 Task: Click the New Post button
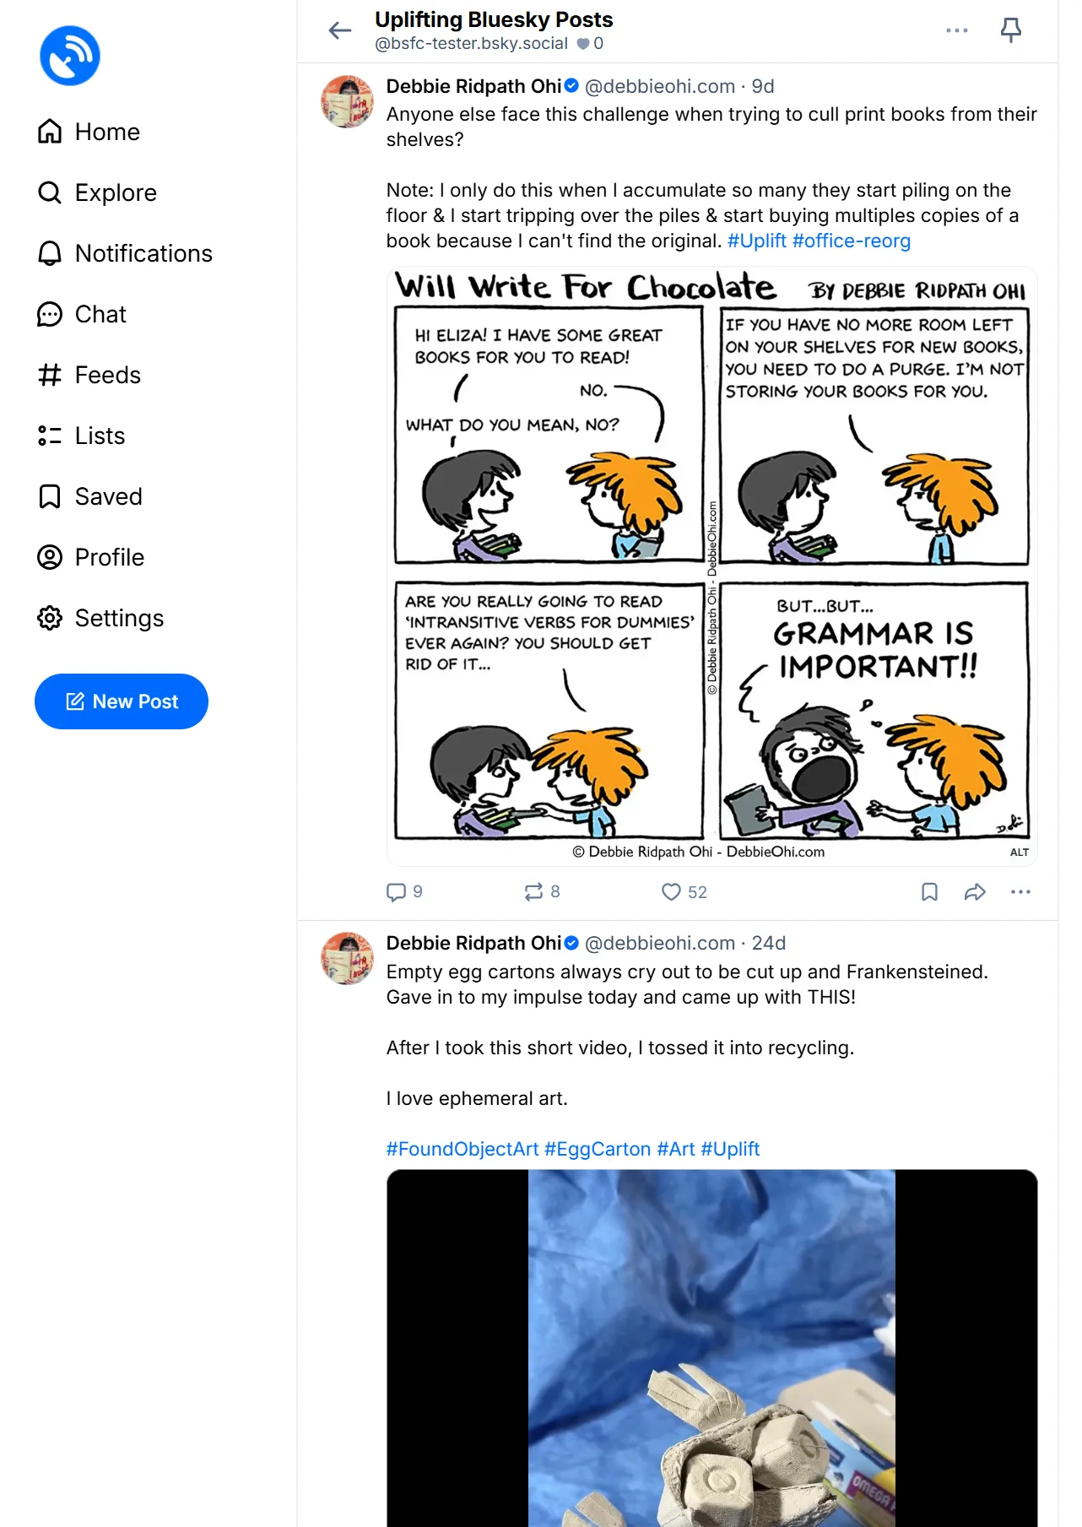coord(122,701)
